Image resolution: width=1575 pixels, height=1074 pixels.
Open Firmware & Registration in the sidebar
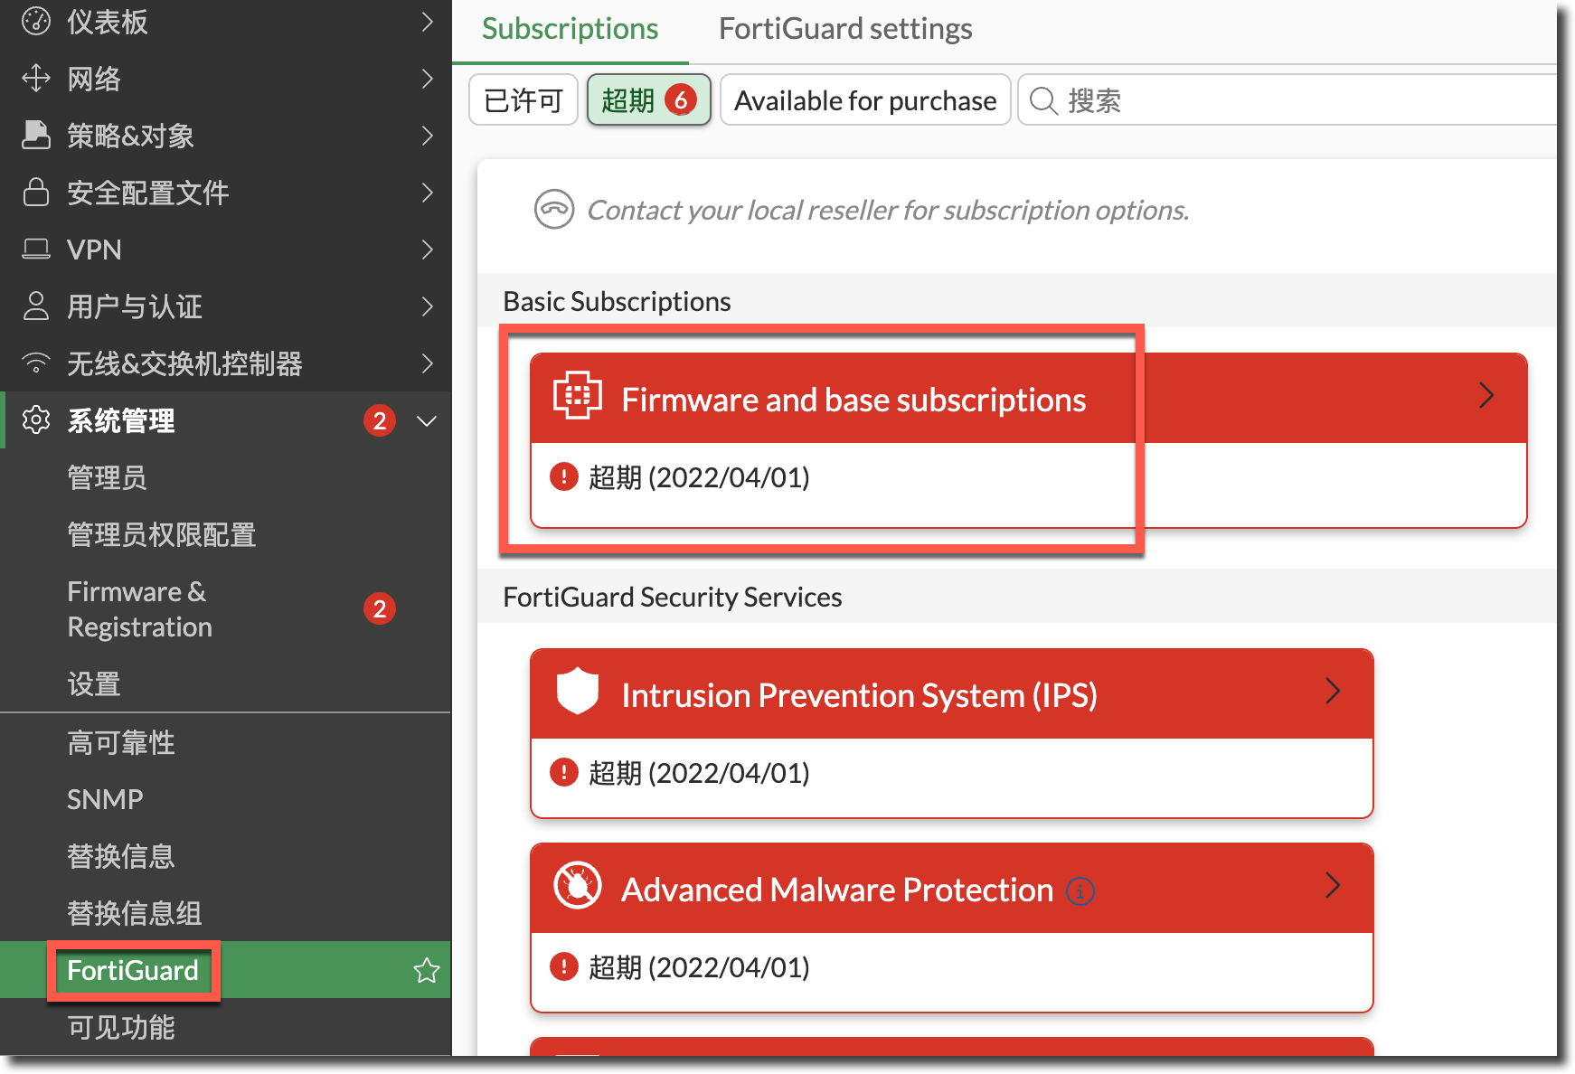point(140,609)
